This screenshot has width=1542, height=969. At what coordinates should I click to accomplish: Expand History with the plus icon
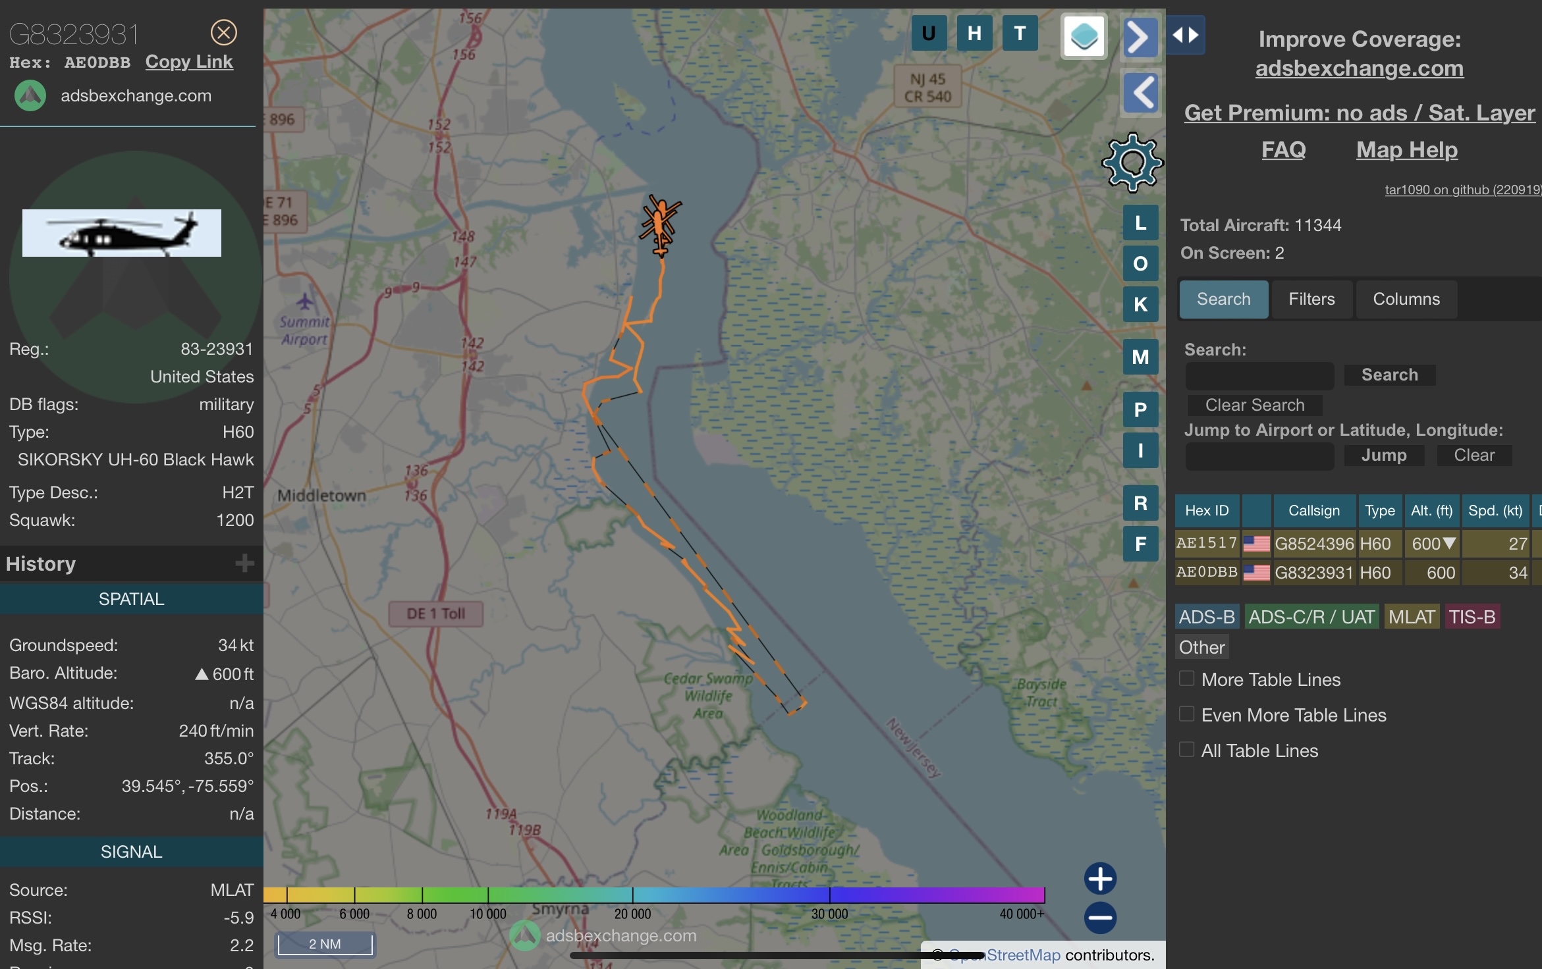point(244,563)
